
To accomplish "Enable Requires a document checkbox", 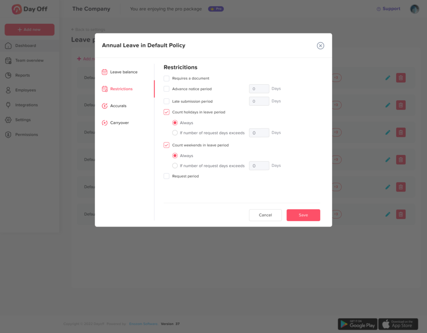I will 167,78.
